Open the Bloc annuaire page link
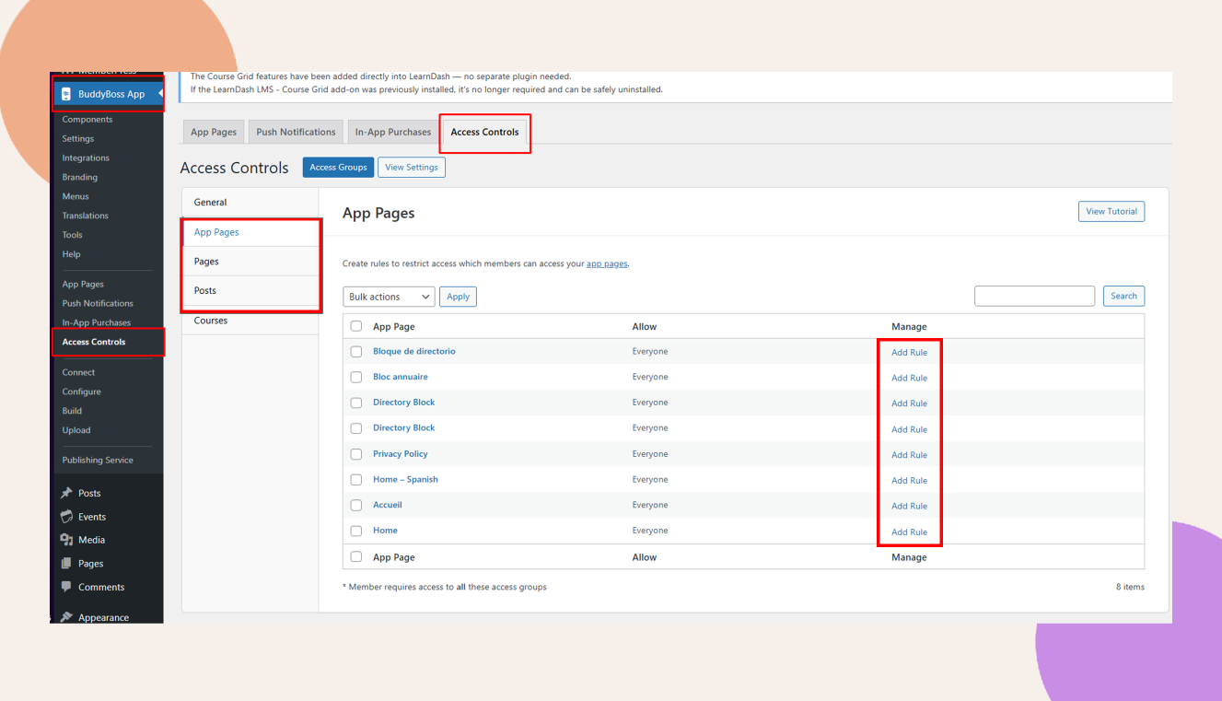Screen dimensions: 1222x701 (x=401, y=377)
